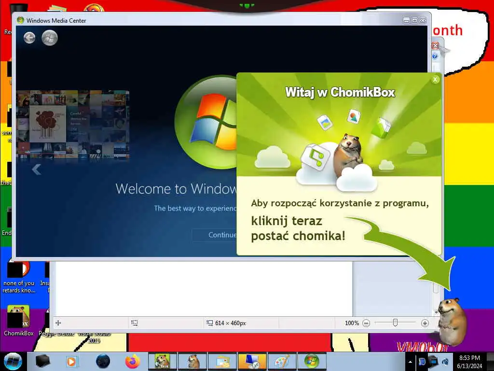Click the 100% zoom level text in Paint
494x371 pixels.
pos(352,323)
